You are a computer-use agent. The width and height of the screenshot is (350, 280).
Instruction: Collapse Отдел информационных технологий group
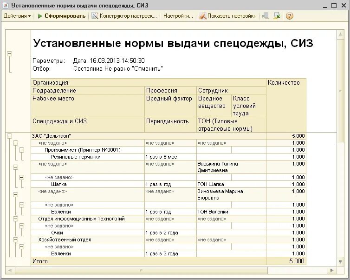[x=15, y=219]
